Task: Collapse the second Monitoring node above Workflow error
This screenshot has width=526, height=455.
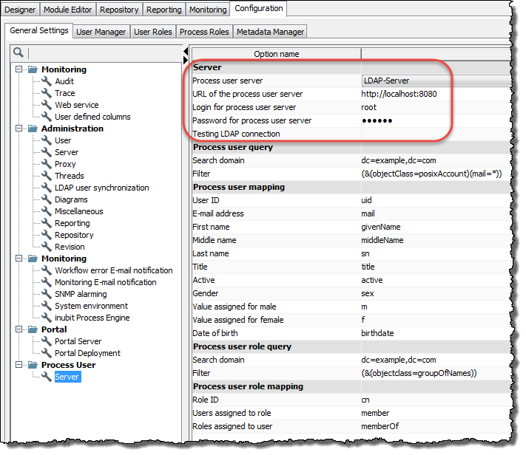Action: (18, 259)
